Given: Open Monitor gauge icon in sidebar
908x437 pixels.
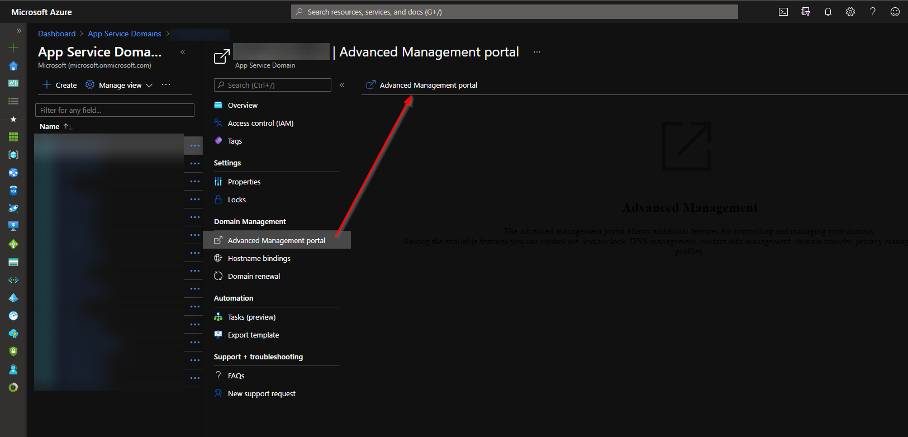Looking at the screenshot, I should (x=13, y=316).
